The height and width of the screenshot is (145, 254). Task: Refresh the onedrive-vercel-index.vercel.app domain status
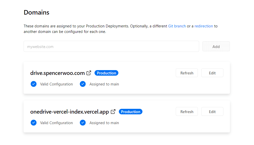187,111
